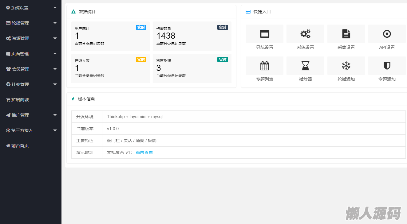This screenshot has height=224, width=407.
Task: Select the API设置 target icon
Action: (387, 34)
